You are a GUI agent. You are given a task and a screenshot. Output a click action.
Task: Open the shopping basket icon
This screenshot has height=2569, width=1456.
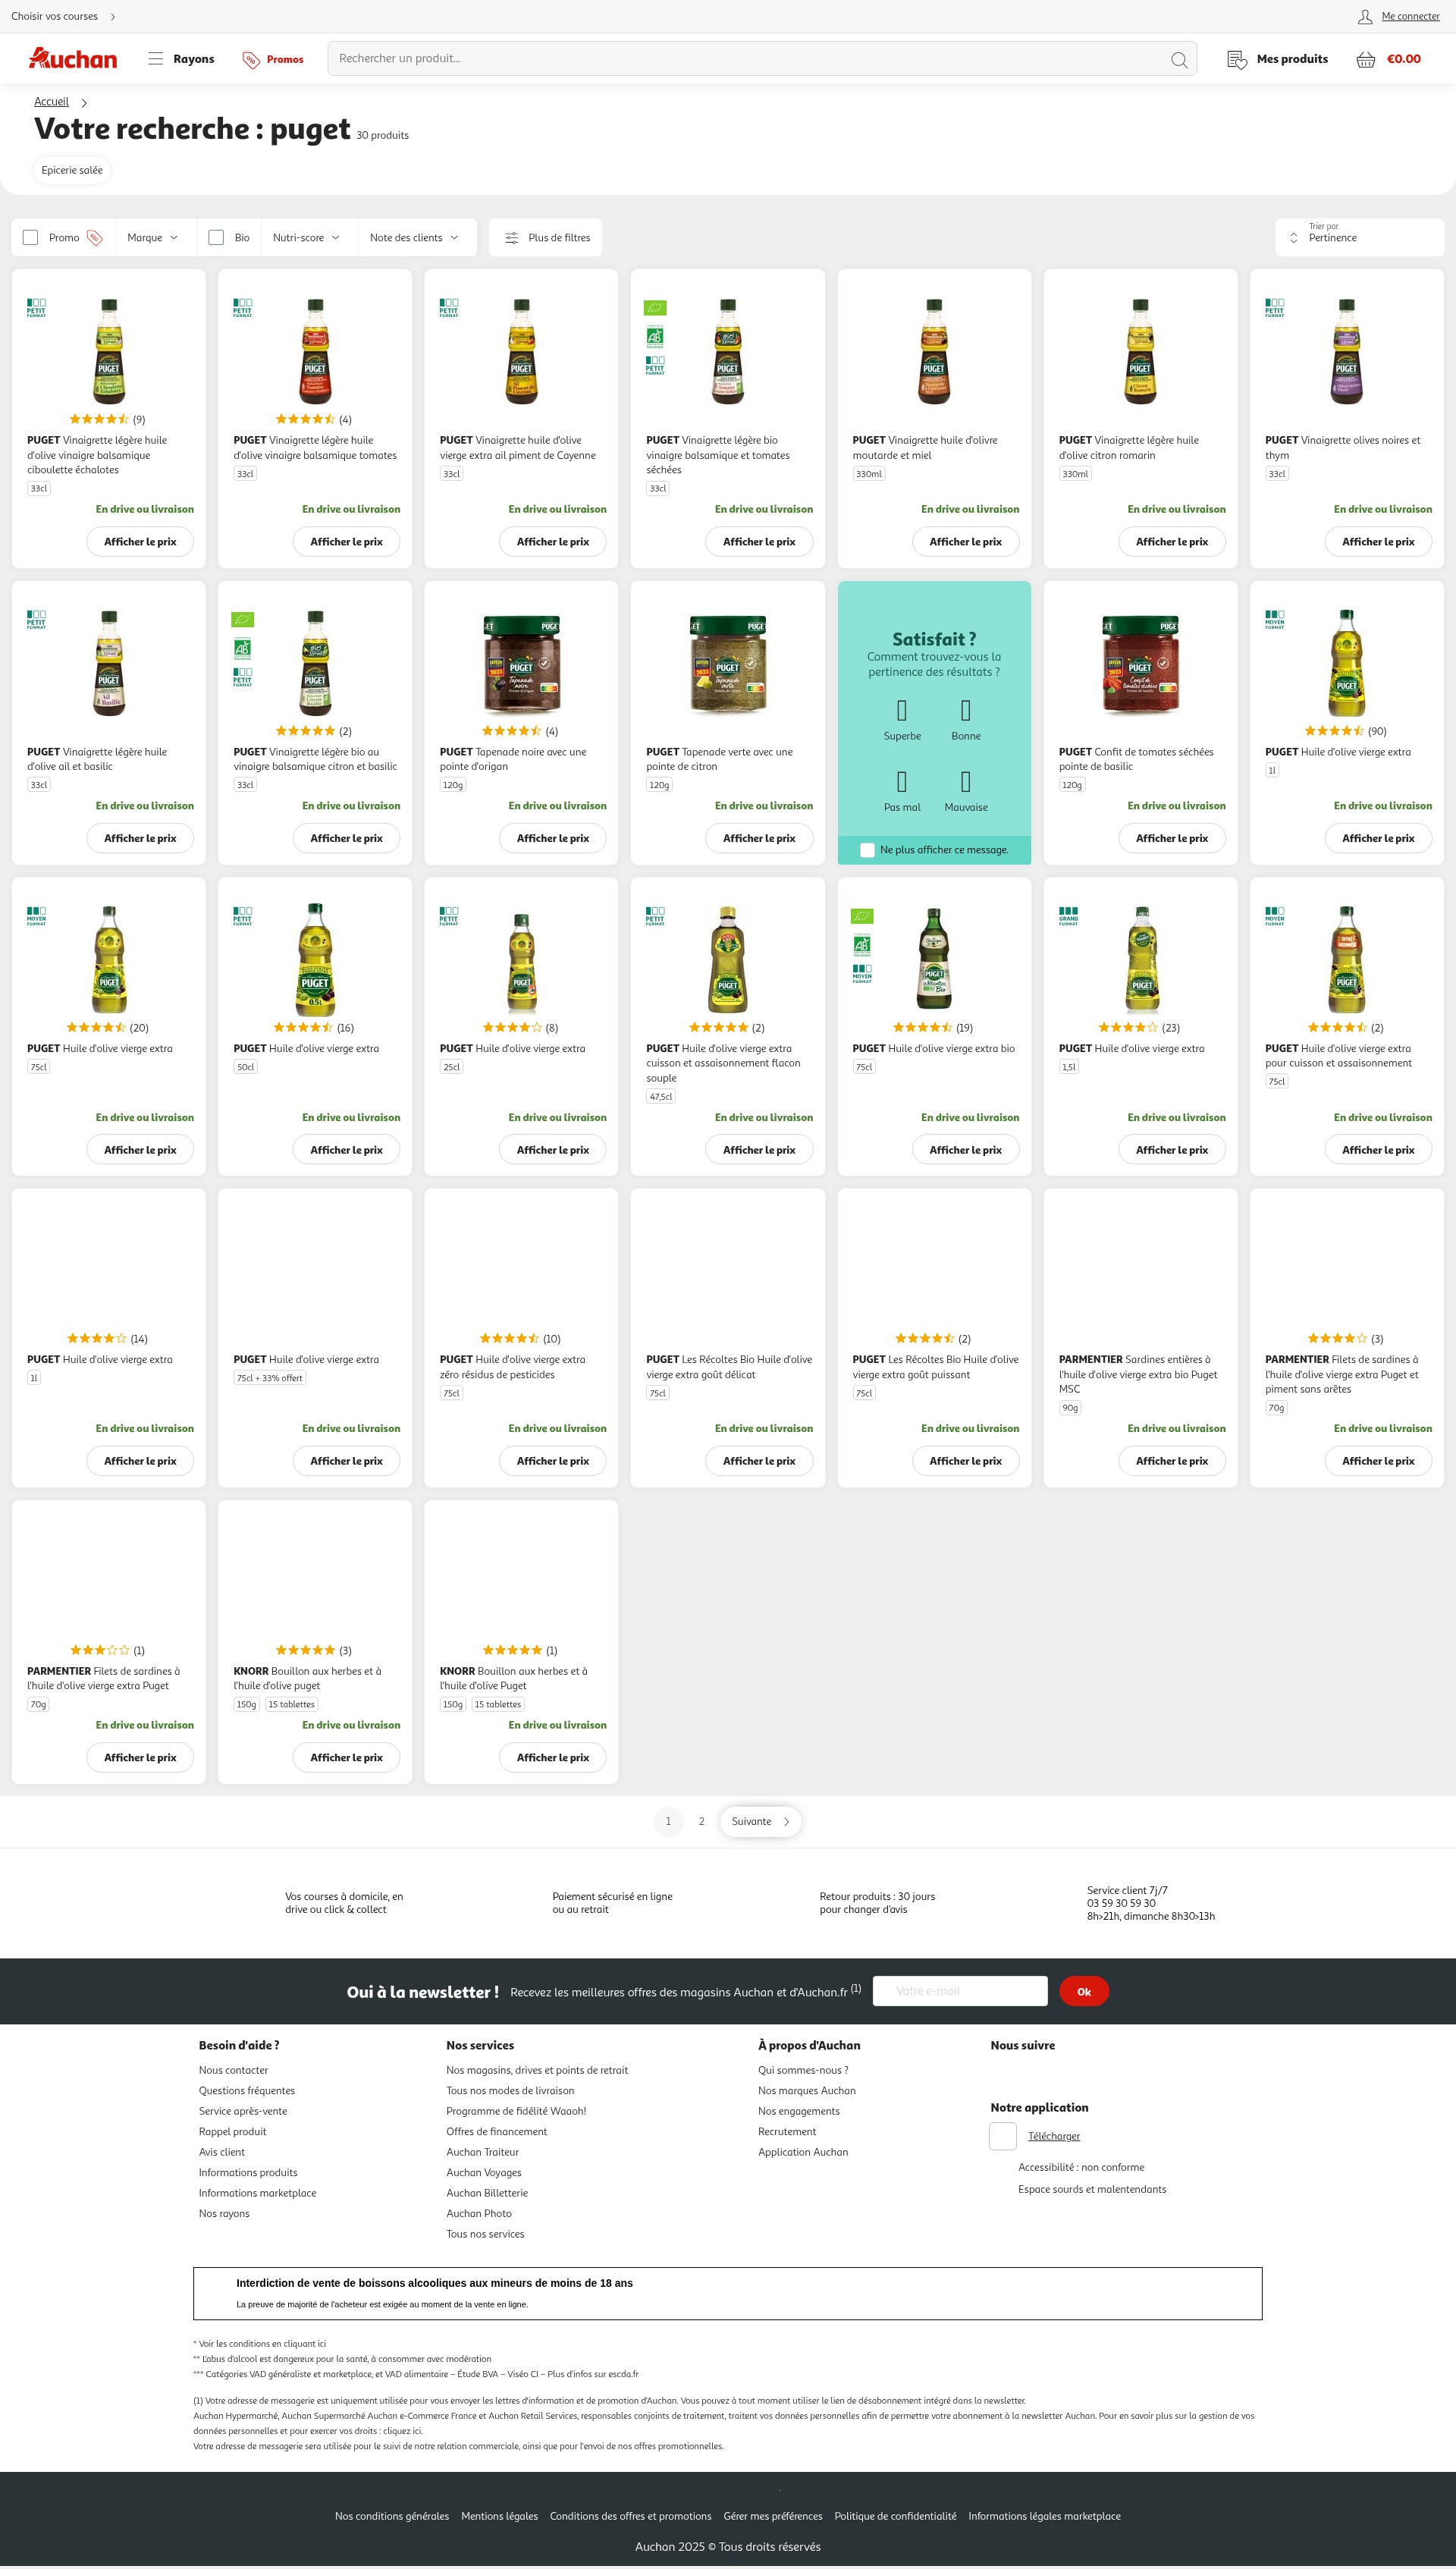[1365, 59]
